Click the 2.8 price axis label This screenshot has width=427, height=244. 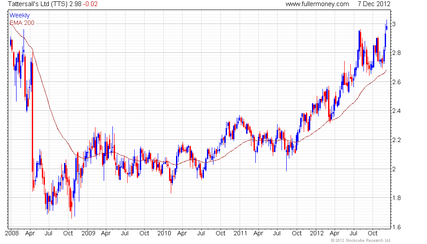coord(396,53)
